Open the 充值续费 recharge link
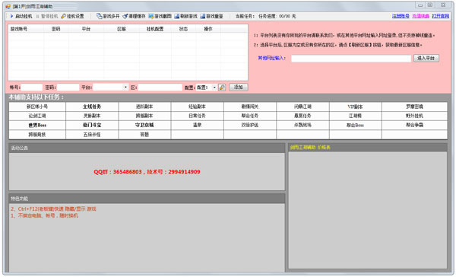 (420, 16)
